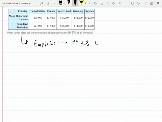162x122 pixels.
Task: Click the $16,000 cell
Action: (64, 26)
